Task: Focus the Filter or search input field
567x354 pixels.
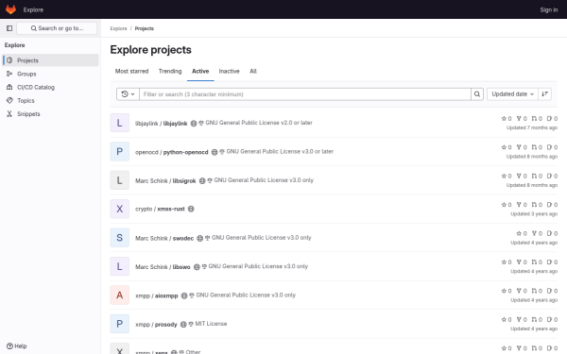Action: (x=305, y=94)
